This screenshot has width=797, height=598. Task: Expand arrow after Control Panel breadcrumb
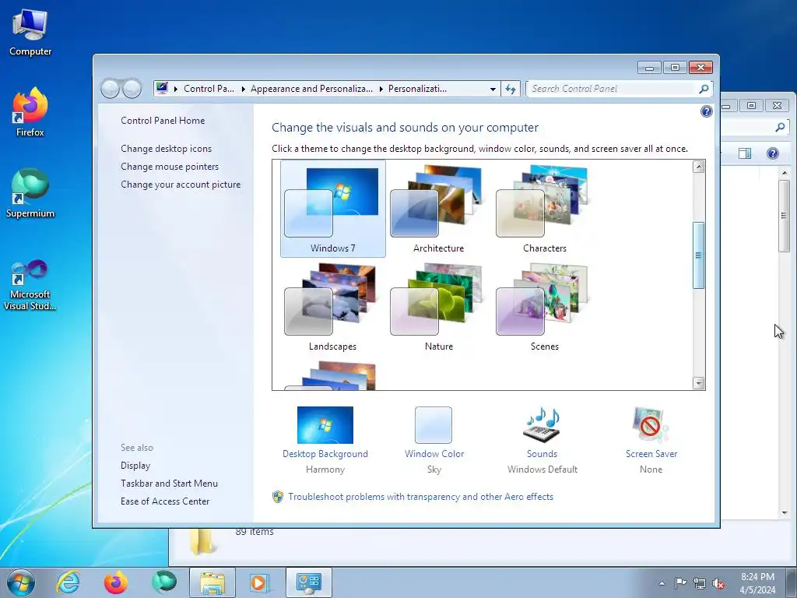pyautogui.click(x=243, y=89)
